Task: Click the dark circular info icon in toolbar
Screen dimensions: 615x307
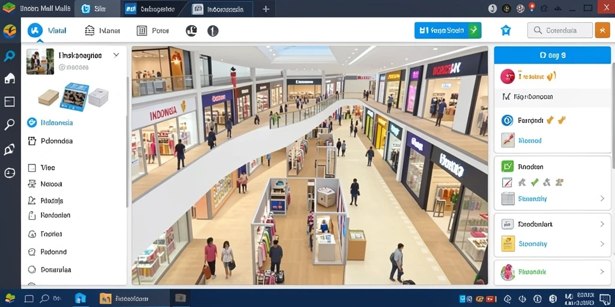Action: click(x=213, y=31)
